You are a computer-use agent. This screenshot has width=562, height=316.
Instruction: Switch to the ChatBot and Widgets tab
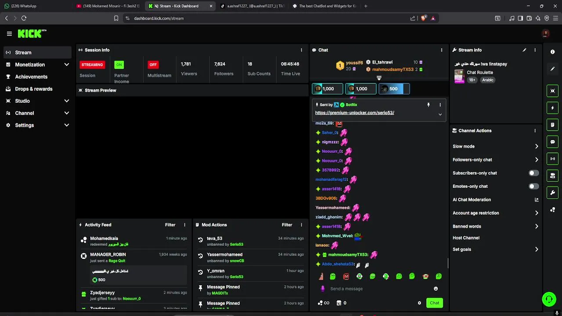point(324,6)
